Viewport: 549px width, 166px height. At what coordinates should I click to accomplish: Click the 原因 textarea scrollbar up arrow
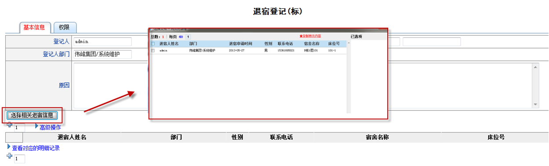(535, 67)
